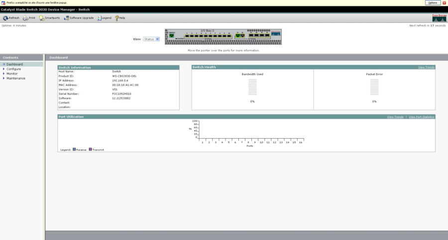Click dark port 12 on switch image
Viewport: 448px width, 240px height.
pos(242,36)
